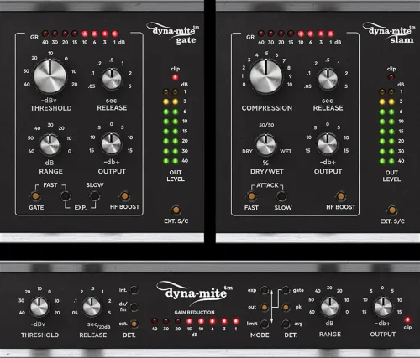Enable HF BOOST on the gate plugin
Screen dimensions: 420x358
click(124, 196)
